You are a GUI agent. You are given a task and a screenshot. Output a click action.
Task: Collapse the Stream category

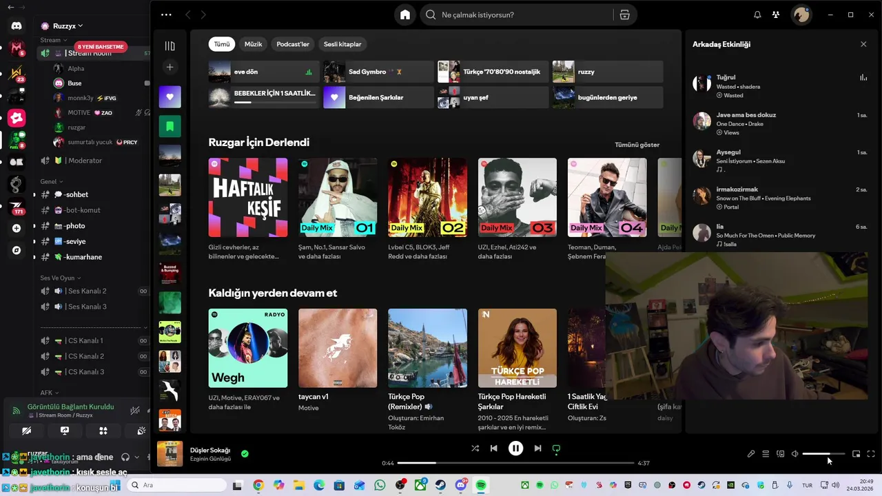coord(54,40)
